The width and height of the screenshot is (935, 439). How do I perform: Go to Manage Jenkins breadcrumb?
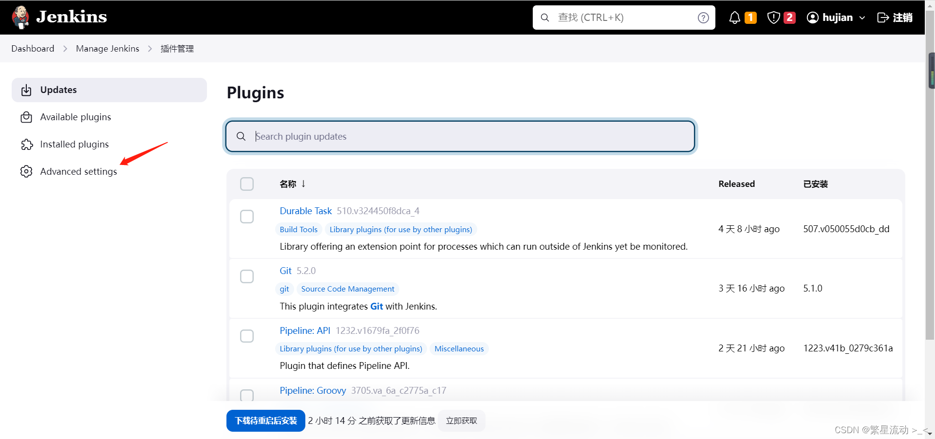pyautogui.click(x=108, y=49)
